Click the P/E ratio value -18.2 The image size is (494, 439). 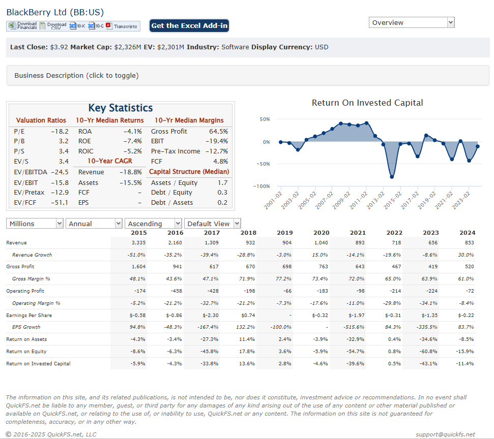click(x=60, y=132)
